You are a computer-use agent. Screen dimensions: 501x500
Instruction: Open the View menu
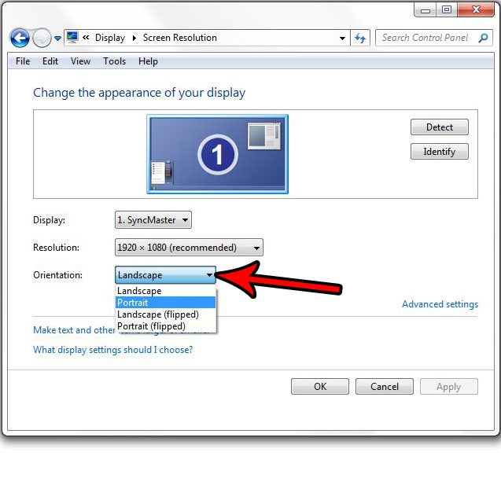point(80,61)
